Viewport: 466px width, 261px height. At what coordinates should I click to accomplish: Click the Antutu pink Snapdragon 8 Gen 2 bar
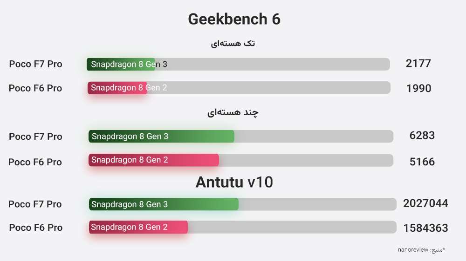(x=138, y=227)
